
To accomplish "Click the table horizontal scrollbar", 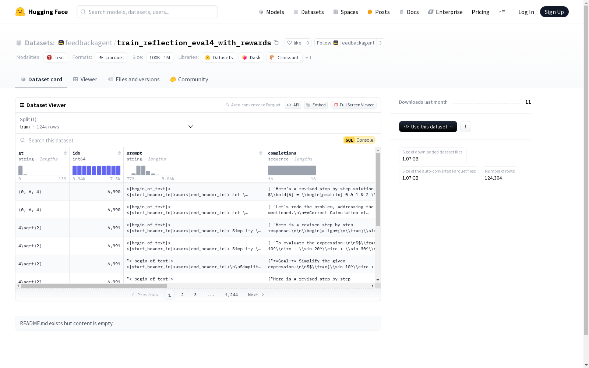I will pyautogui.click(x=94, y=286).
